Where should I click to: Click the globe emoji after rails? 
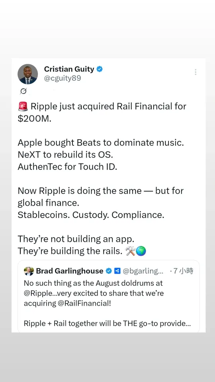point(141,251)
